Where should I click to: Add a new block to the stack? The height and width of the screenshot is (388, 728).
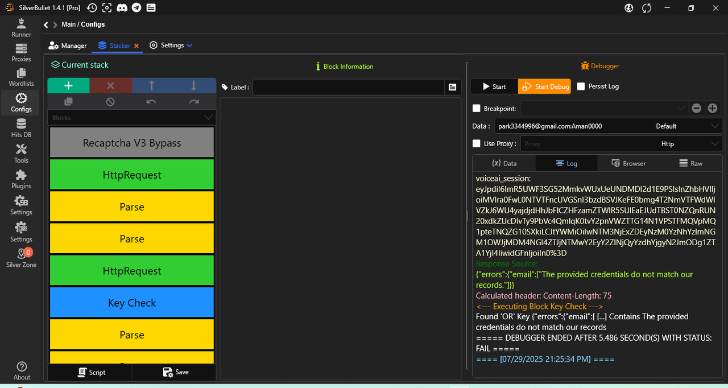click(68, 86)
